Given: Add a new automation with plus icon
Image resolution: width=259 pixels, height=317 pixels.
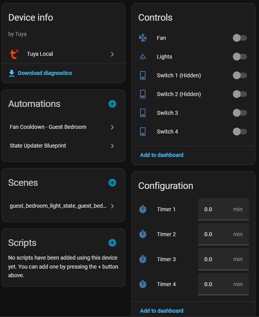Looking at the screenshot, I should pos(112,104).
